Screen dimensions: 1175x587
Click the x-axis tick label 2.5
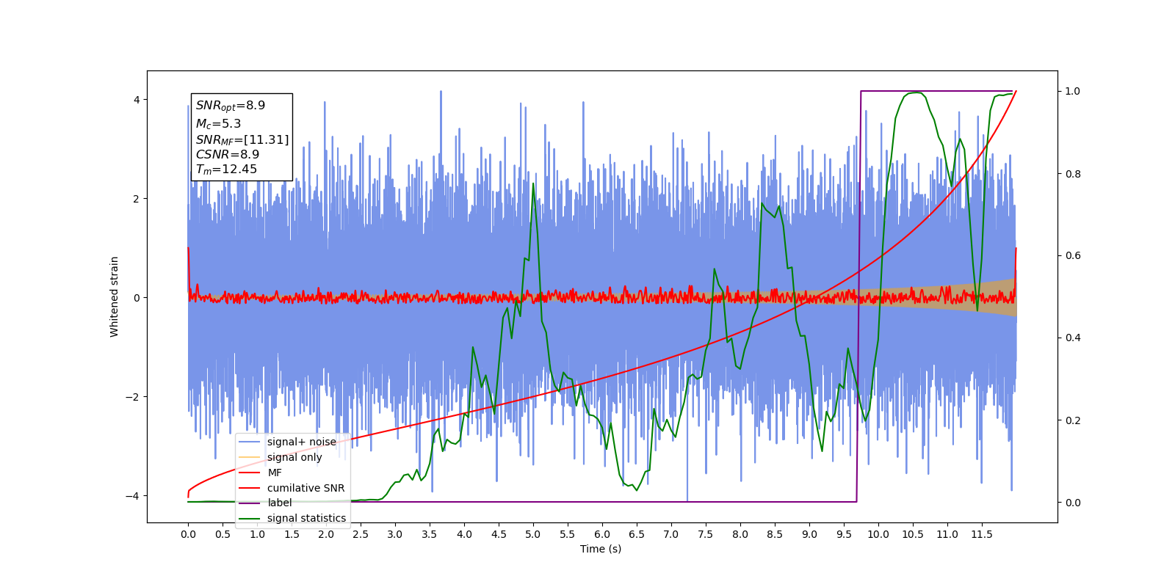click(x=361, y=534)
